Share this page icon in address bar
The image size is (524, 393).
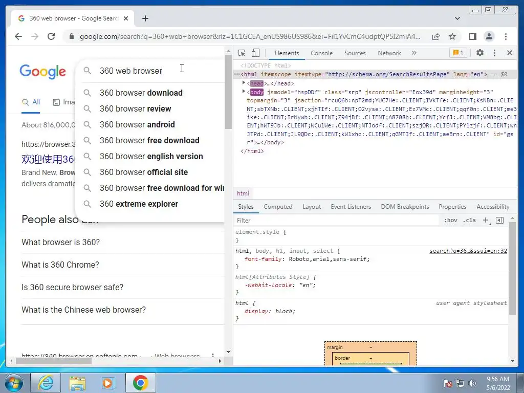[436, 36]
